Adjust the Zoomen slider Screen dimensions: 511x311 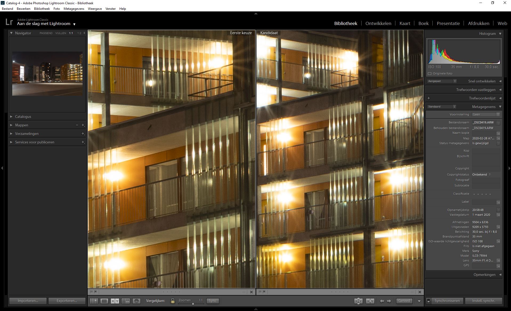(193, 304)
